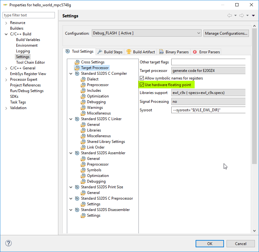
Task: Click the Shared Library Settings folder icon
Action: [x=83, y=142]
